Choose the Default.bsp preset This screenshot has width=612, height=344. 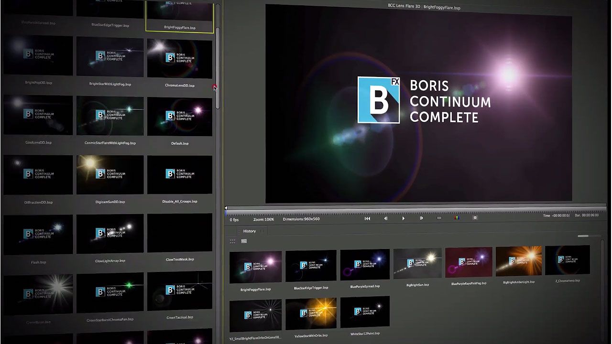pyautogui.click(x=180, y=117)
